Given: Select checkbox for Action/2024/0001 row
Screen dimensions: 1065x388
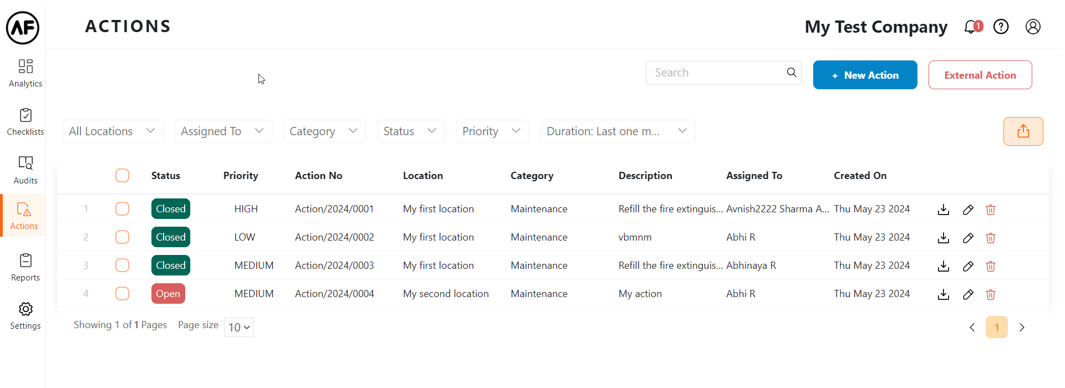Looking at the screenshot, I should tap(122, 209).
